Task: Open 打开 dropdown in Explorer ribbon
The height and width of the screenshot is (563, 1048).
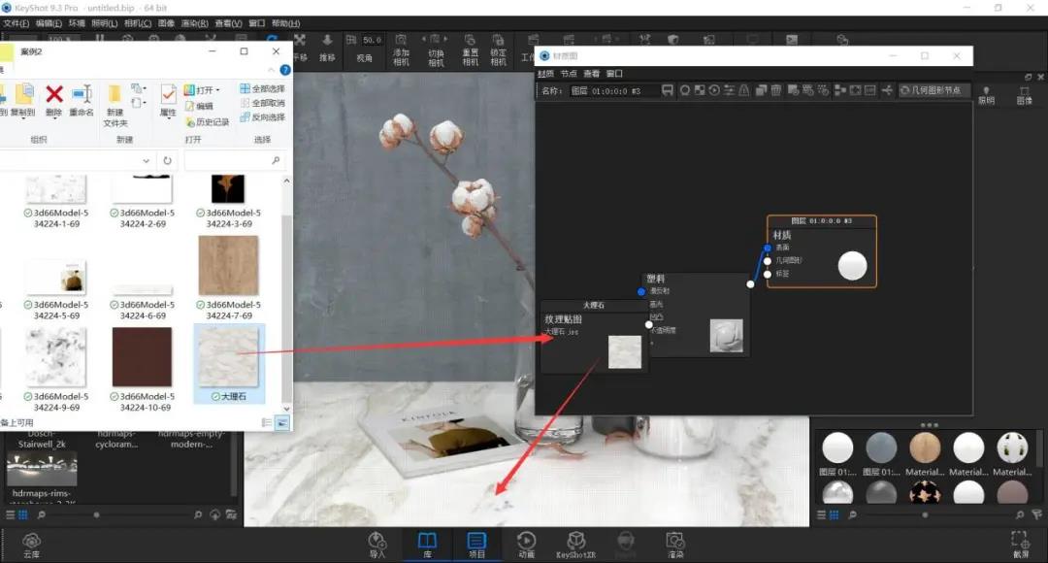Action: [203, 89]
